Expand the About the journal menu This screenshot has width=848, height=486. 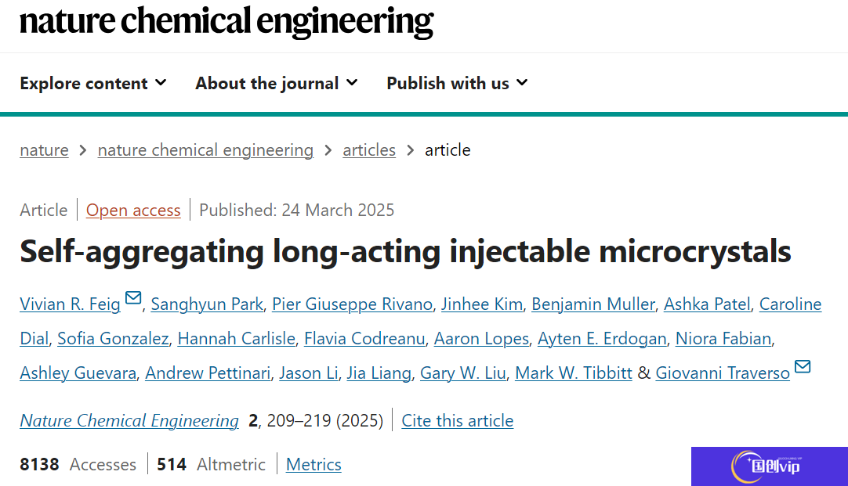pos(277,83)
